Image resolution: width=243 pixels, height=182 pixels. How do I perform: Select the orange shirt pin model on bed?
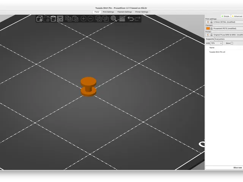(88, 87)
